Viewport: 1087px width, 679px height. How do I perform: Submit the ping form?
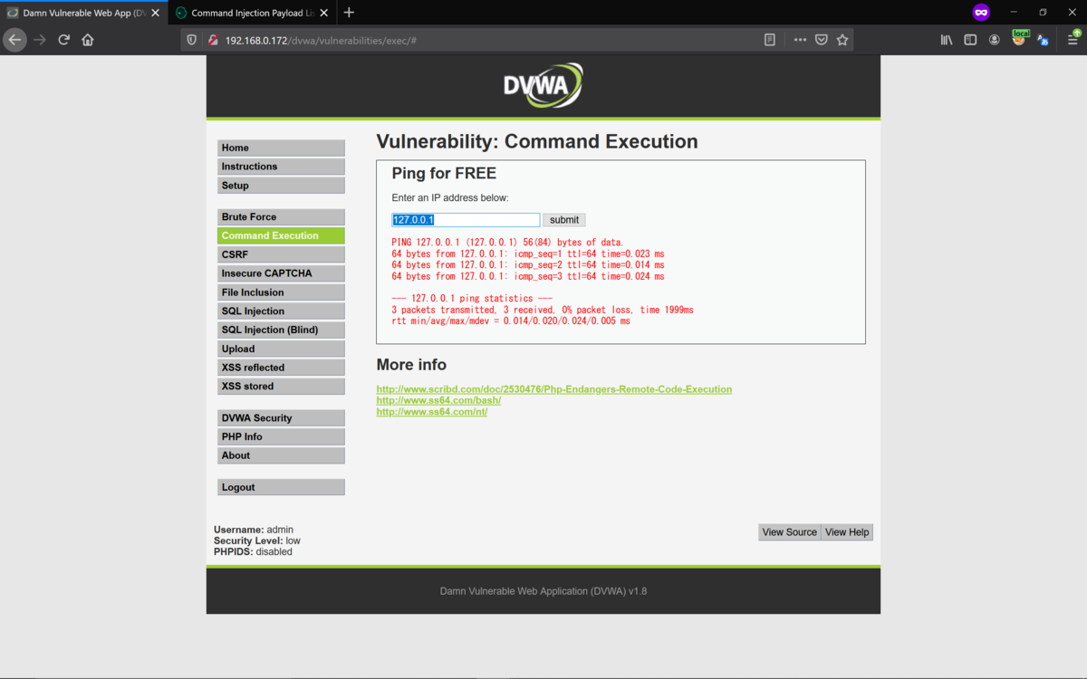pyautogui.click(x=564, y=220)
